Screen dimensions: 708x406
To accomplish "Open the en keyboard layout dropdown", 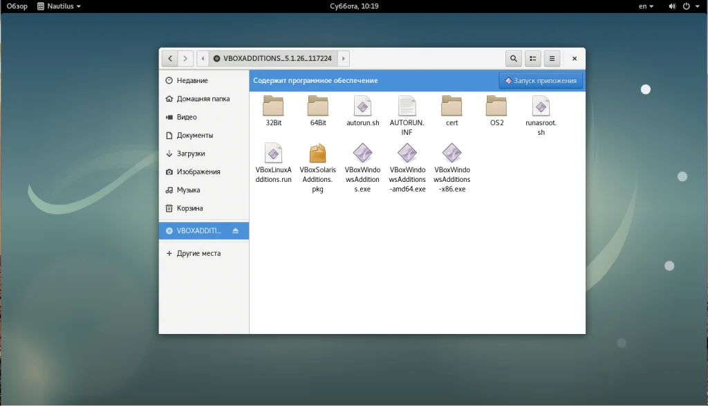I will 646,6.
